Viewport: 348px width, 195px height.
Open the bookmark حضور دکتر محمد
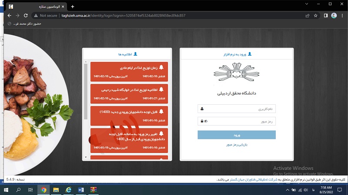tap(24, 24)
